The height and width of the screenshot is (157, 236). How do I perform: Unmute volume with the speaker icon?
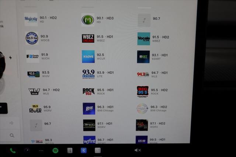138,150
